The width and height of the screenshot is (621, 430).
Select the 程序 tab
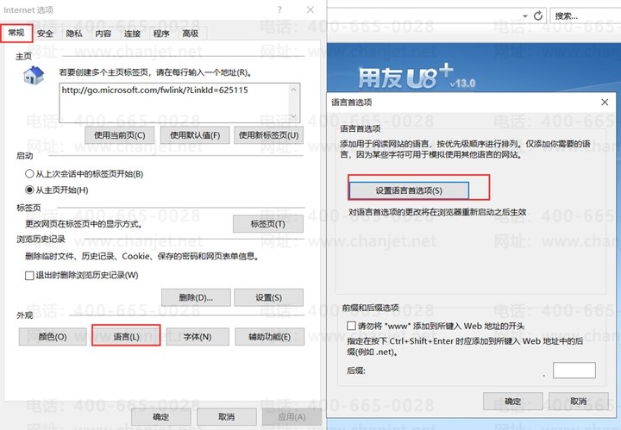(161, 34)
